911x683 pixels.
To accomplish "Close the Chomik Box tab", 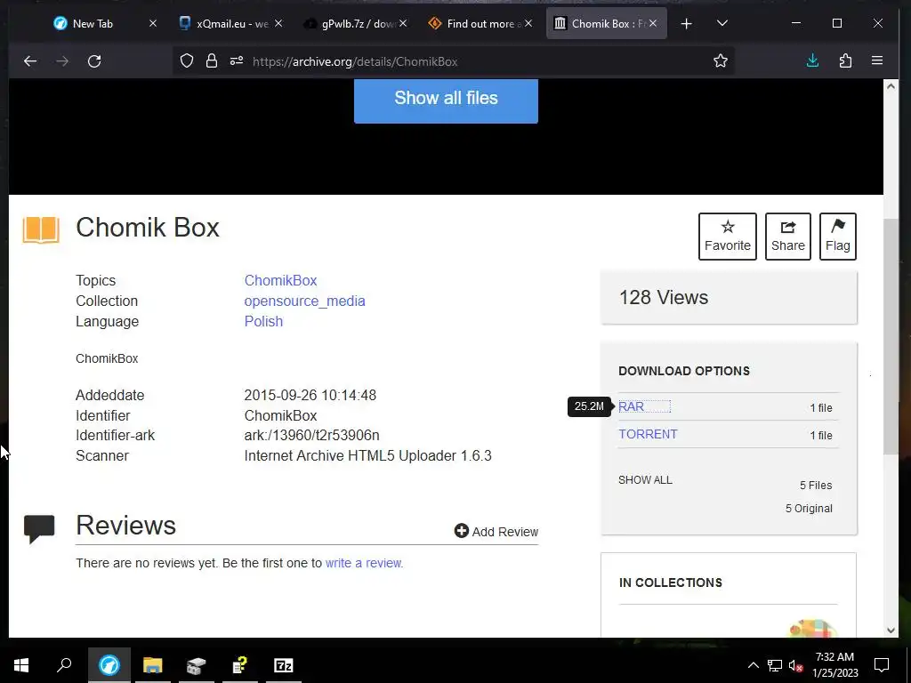I will pyautogui.click(x=653, y=24).
